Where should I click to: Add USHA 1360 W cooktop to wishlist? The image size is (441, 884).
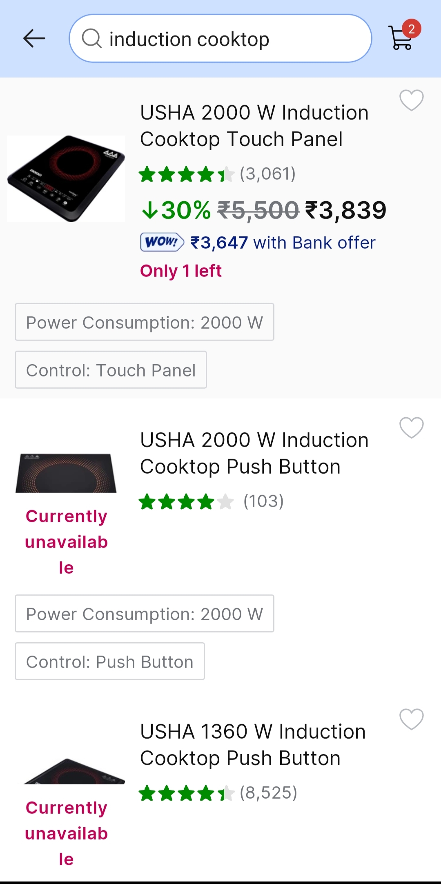point(411,719)
